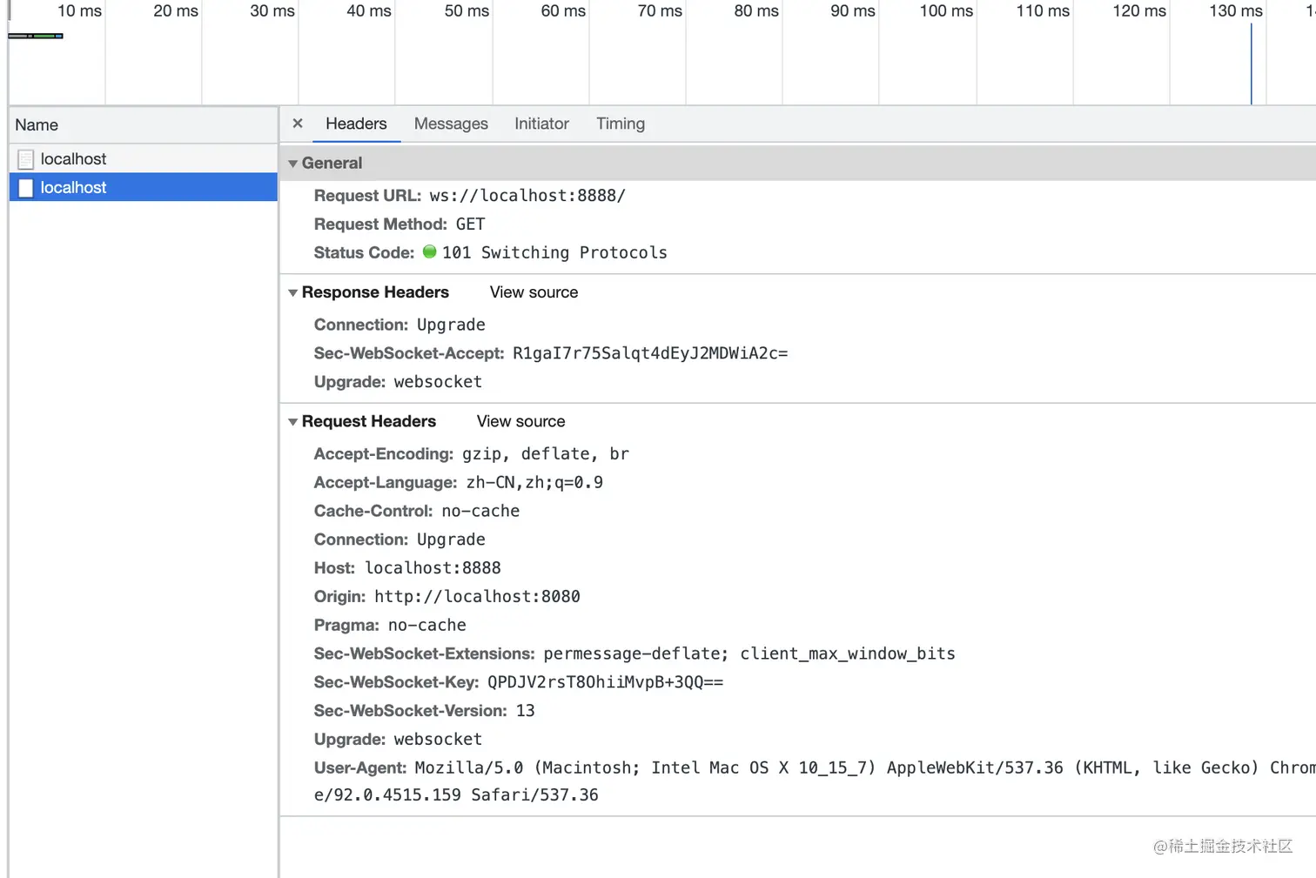Click the Host value localhost:8888
The height and width of the screenshot is (878, 1316).
(x=433, y=568)
